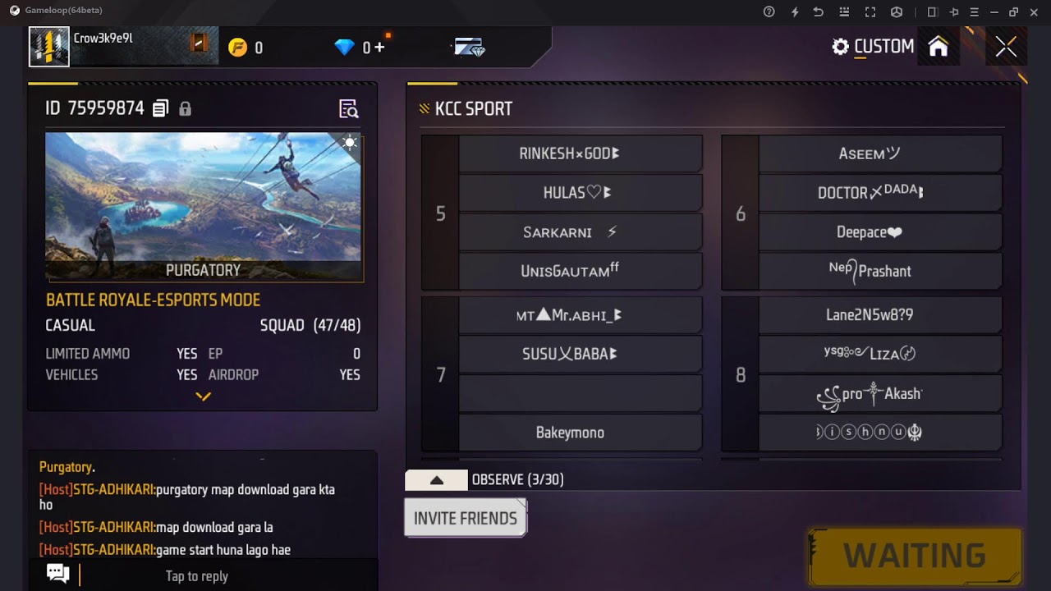Click the gold coin icon
The image size is (1051, 591).
point(237,48)
